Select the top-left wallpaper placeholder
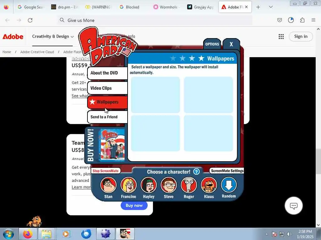321x240 pixels. point(155,95)
